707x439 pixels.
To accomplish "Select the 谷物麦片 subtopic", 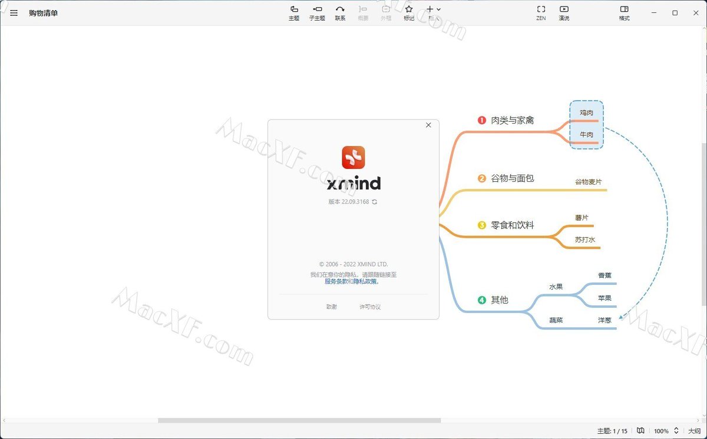I will [589, 182].
